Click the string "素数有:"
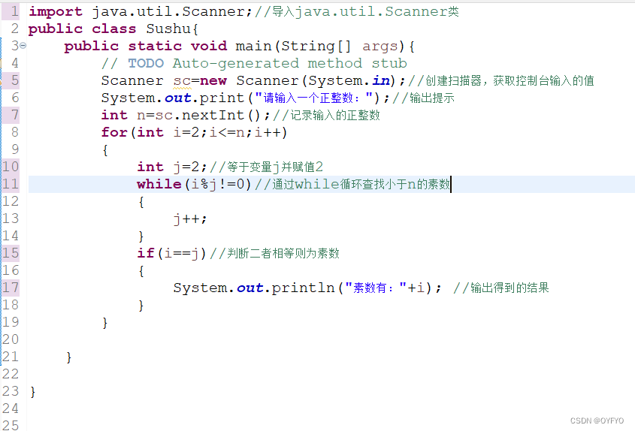 [x=376, y=288]
